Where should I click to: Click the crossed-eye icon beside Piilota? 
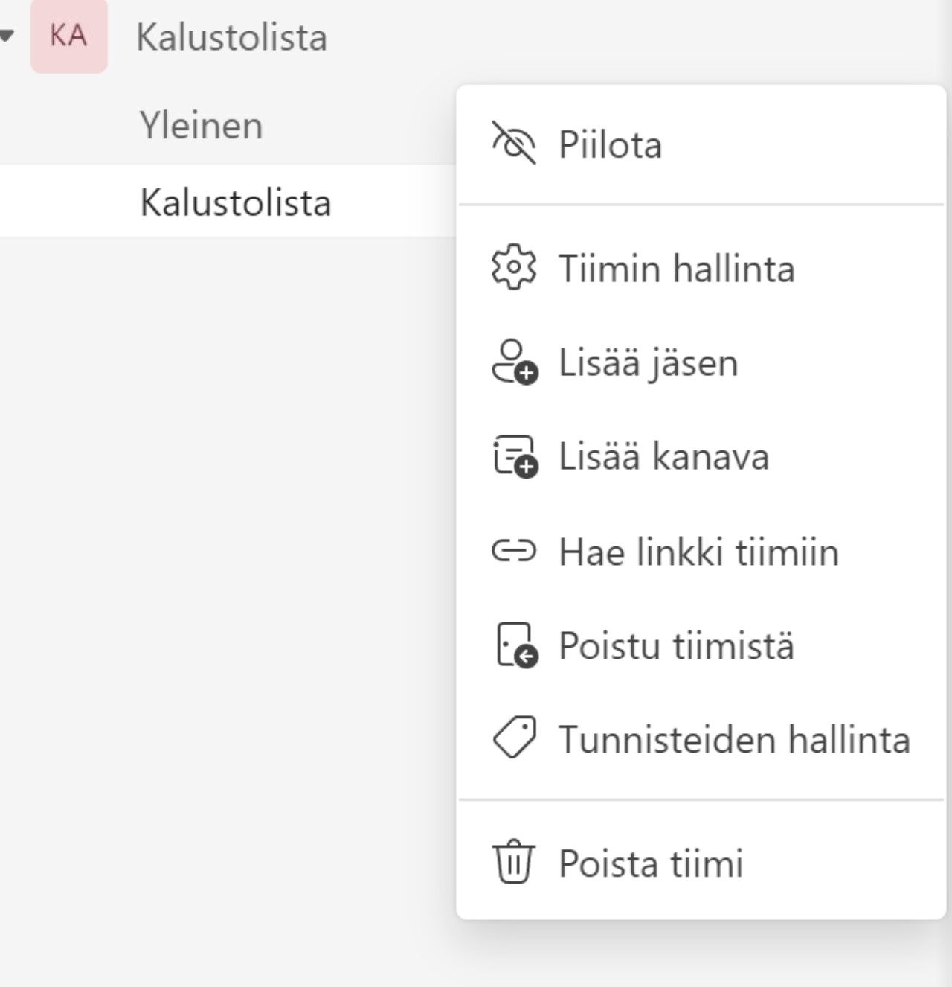click(x=513, y=143)
